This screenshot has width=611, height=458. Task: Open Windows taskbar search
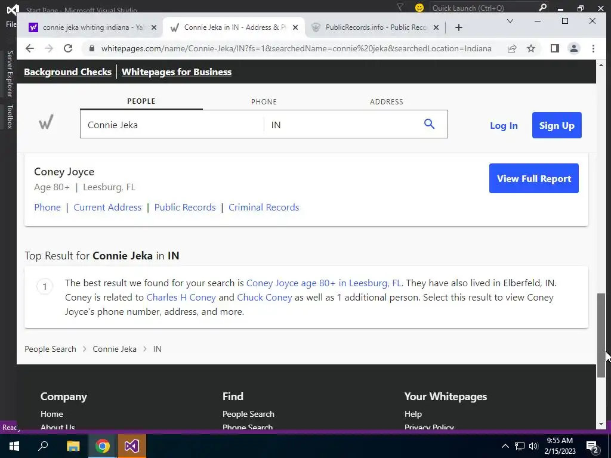coord(43,446)
